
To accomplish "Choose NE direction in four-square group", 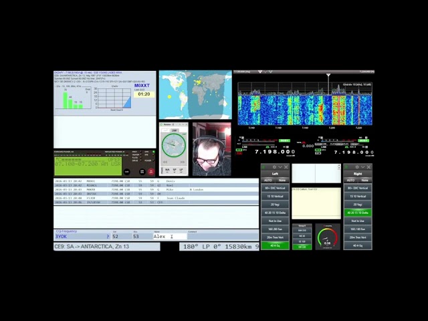I will coord(302,236).
